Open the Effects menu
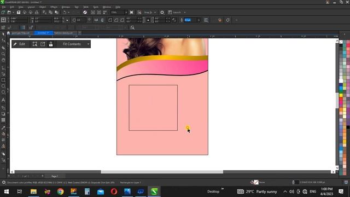 point(54,7)
